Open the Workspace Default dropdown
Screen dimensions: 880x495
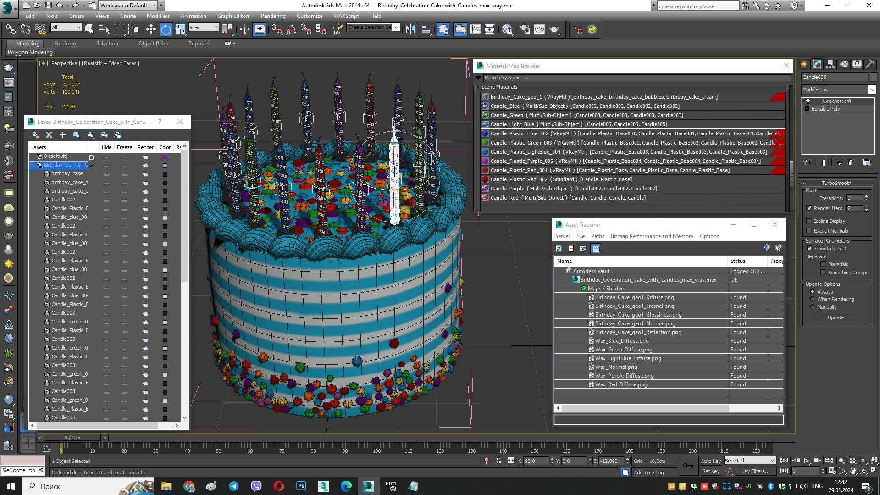[128, 6]
